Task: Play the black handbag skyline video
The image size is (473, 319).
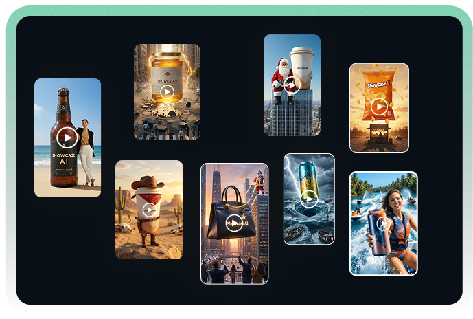Action: point(234,223)
